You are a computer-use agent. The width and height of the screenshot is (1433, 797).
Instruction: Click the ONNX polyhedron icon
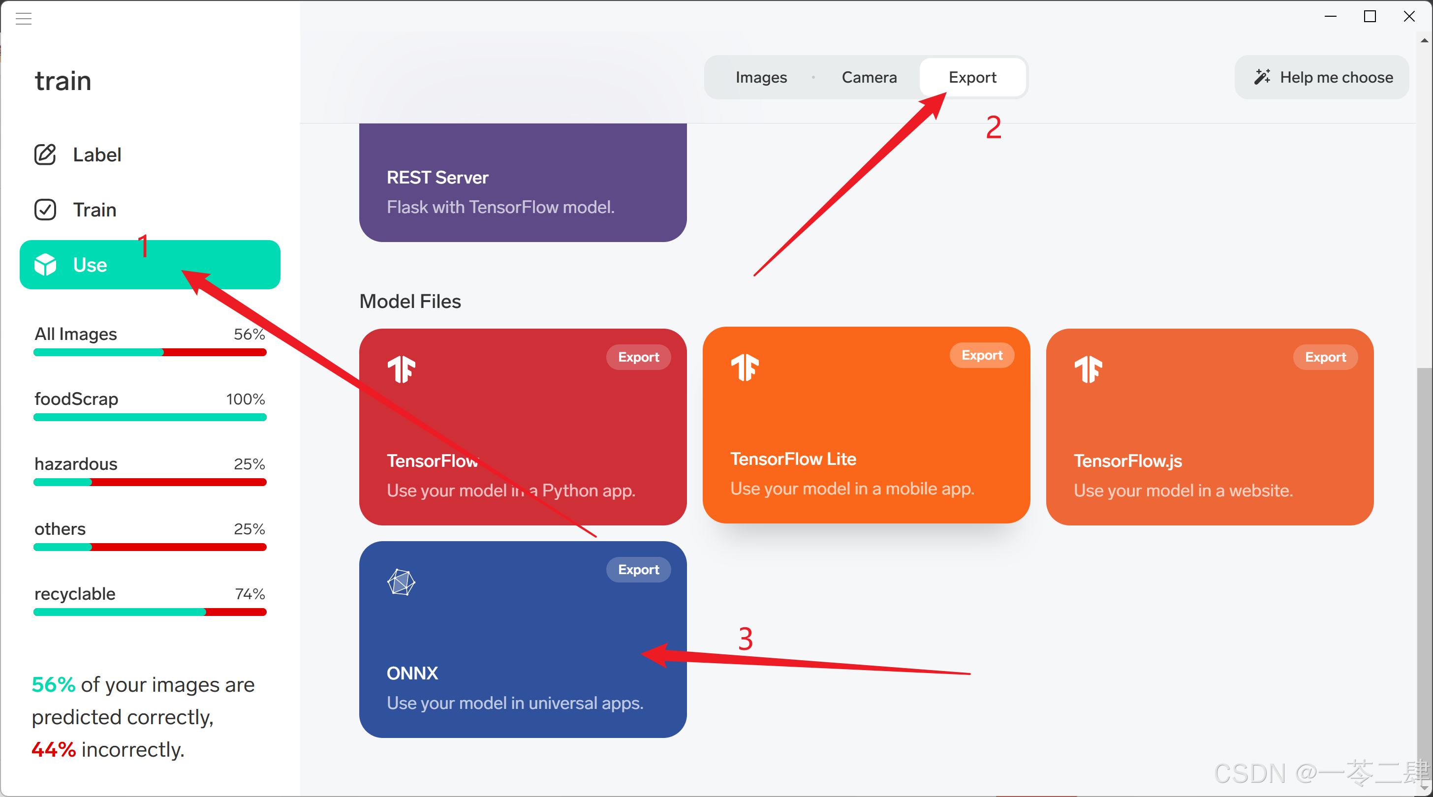tap(401, 582)
